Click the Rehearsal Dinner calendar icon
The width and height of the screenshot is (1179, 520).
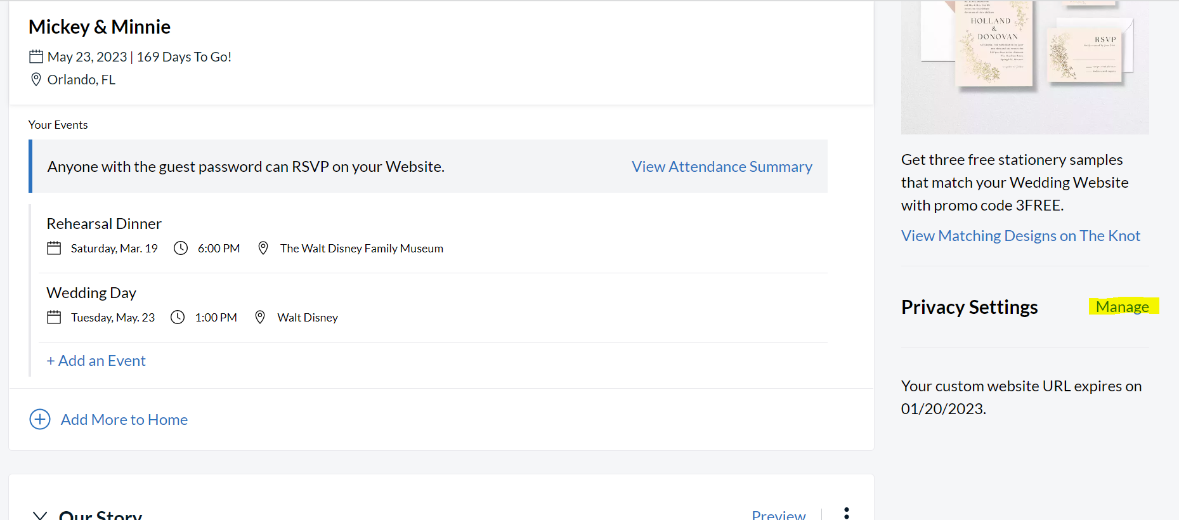tap(54, 249)
